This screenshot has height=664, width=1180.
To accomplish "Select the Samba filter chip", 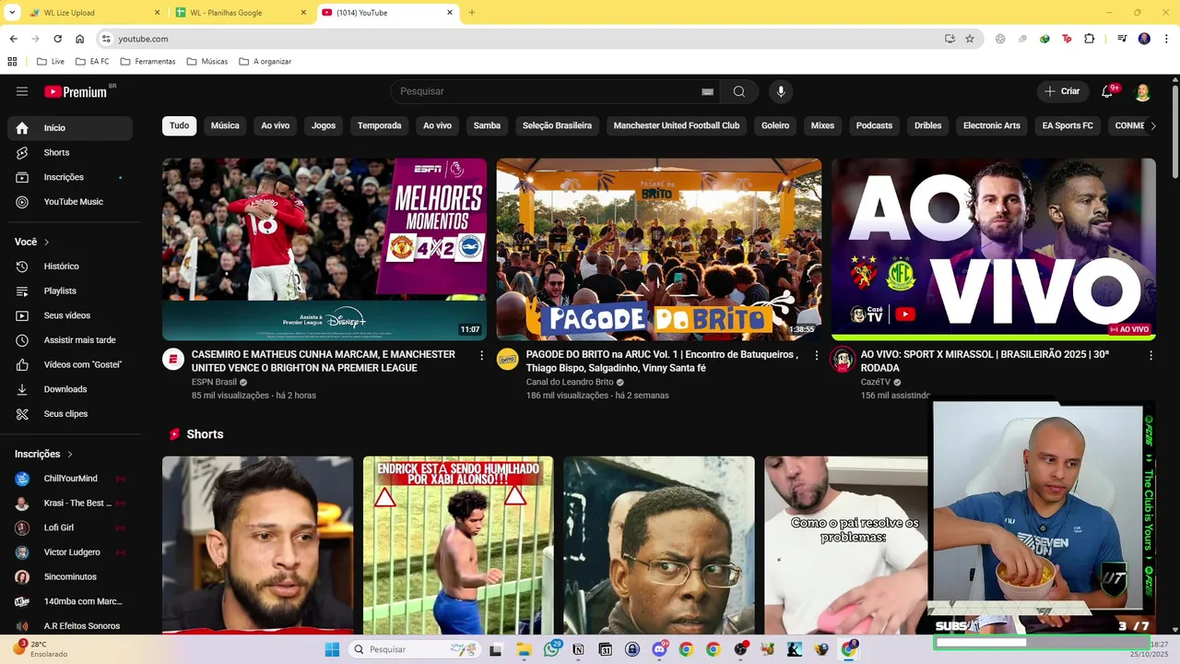I will pos(487,125).
